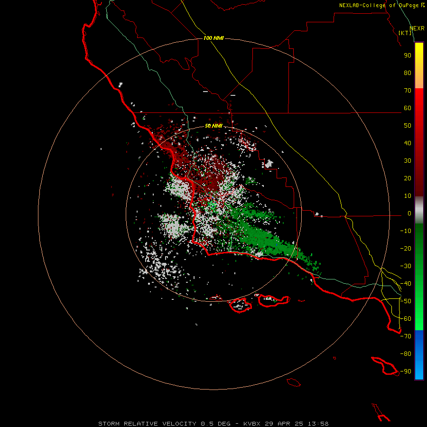Screen dimensions: 427x427
Task: Click the NEXLAB-College of DuPage credit text
Action: tap(381, 5)
